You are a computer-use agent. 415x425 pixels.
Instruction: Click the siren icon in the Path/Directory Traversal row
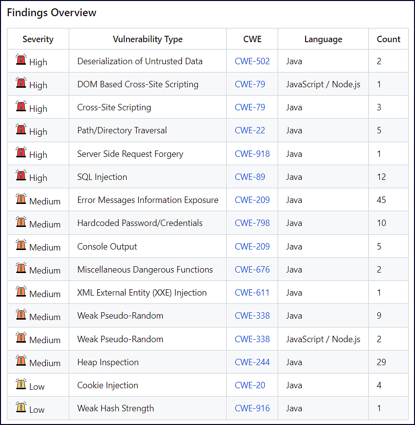(21, 130)
